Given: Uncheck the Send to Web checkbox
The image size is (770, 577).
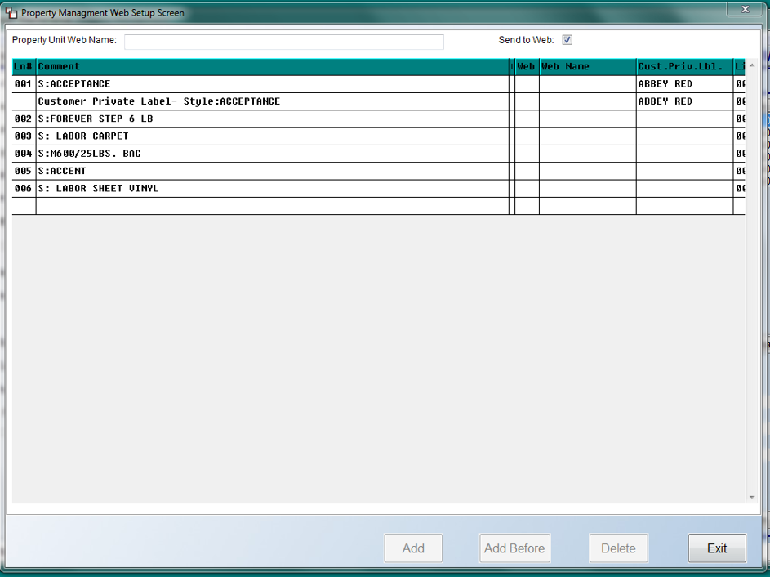Looking at the screenshot, I should (567, 40).
